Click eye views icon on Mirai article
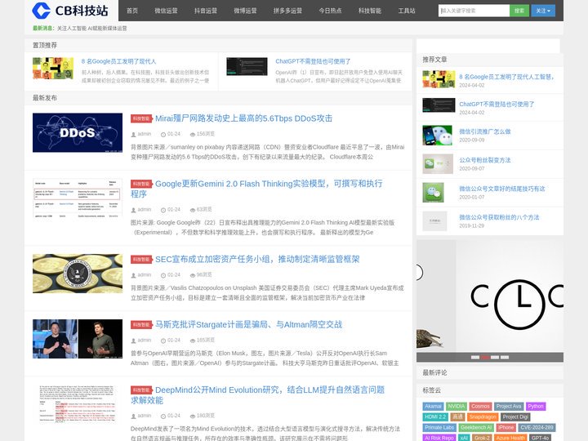The width and height of the screenshot is (588, 441). point(193,134)
